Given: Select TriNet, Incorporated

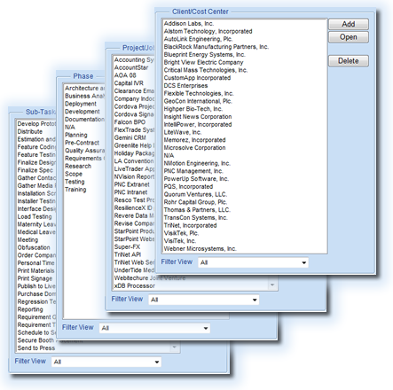Looking at the screenshot, I should pos(190,225).
